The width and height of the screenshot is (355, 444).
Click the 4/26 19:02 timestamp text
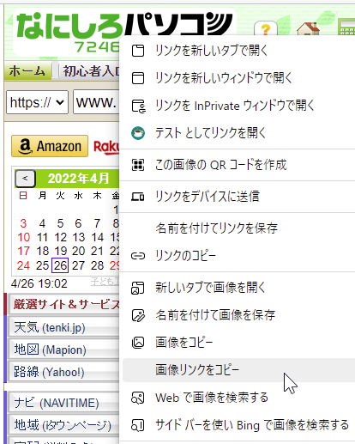pyautogui.click(x=39, y=283)
